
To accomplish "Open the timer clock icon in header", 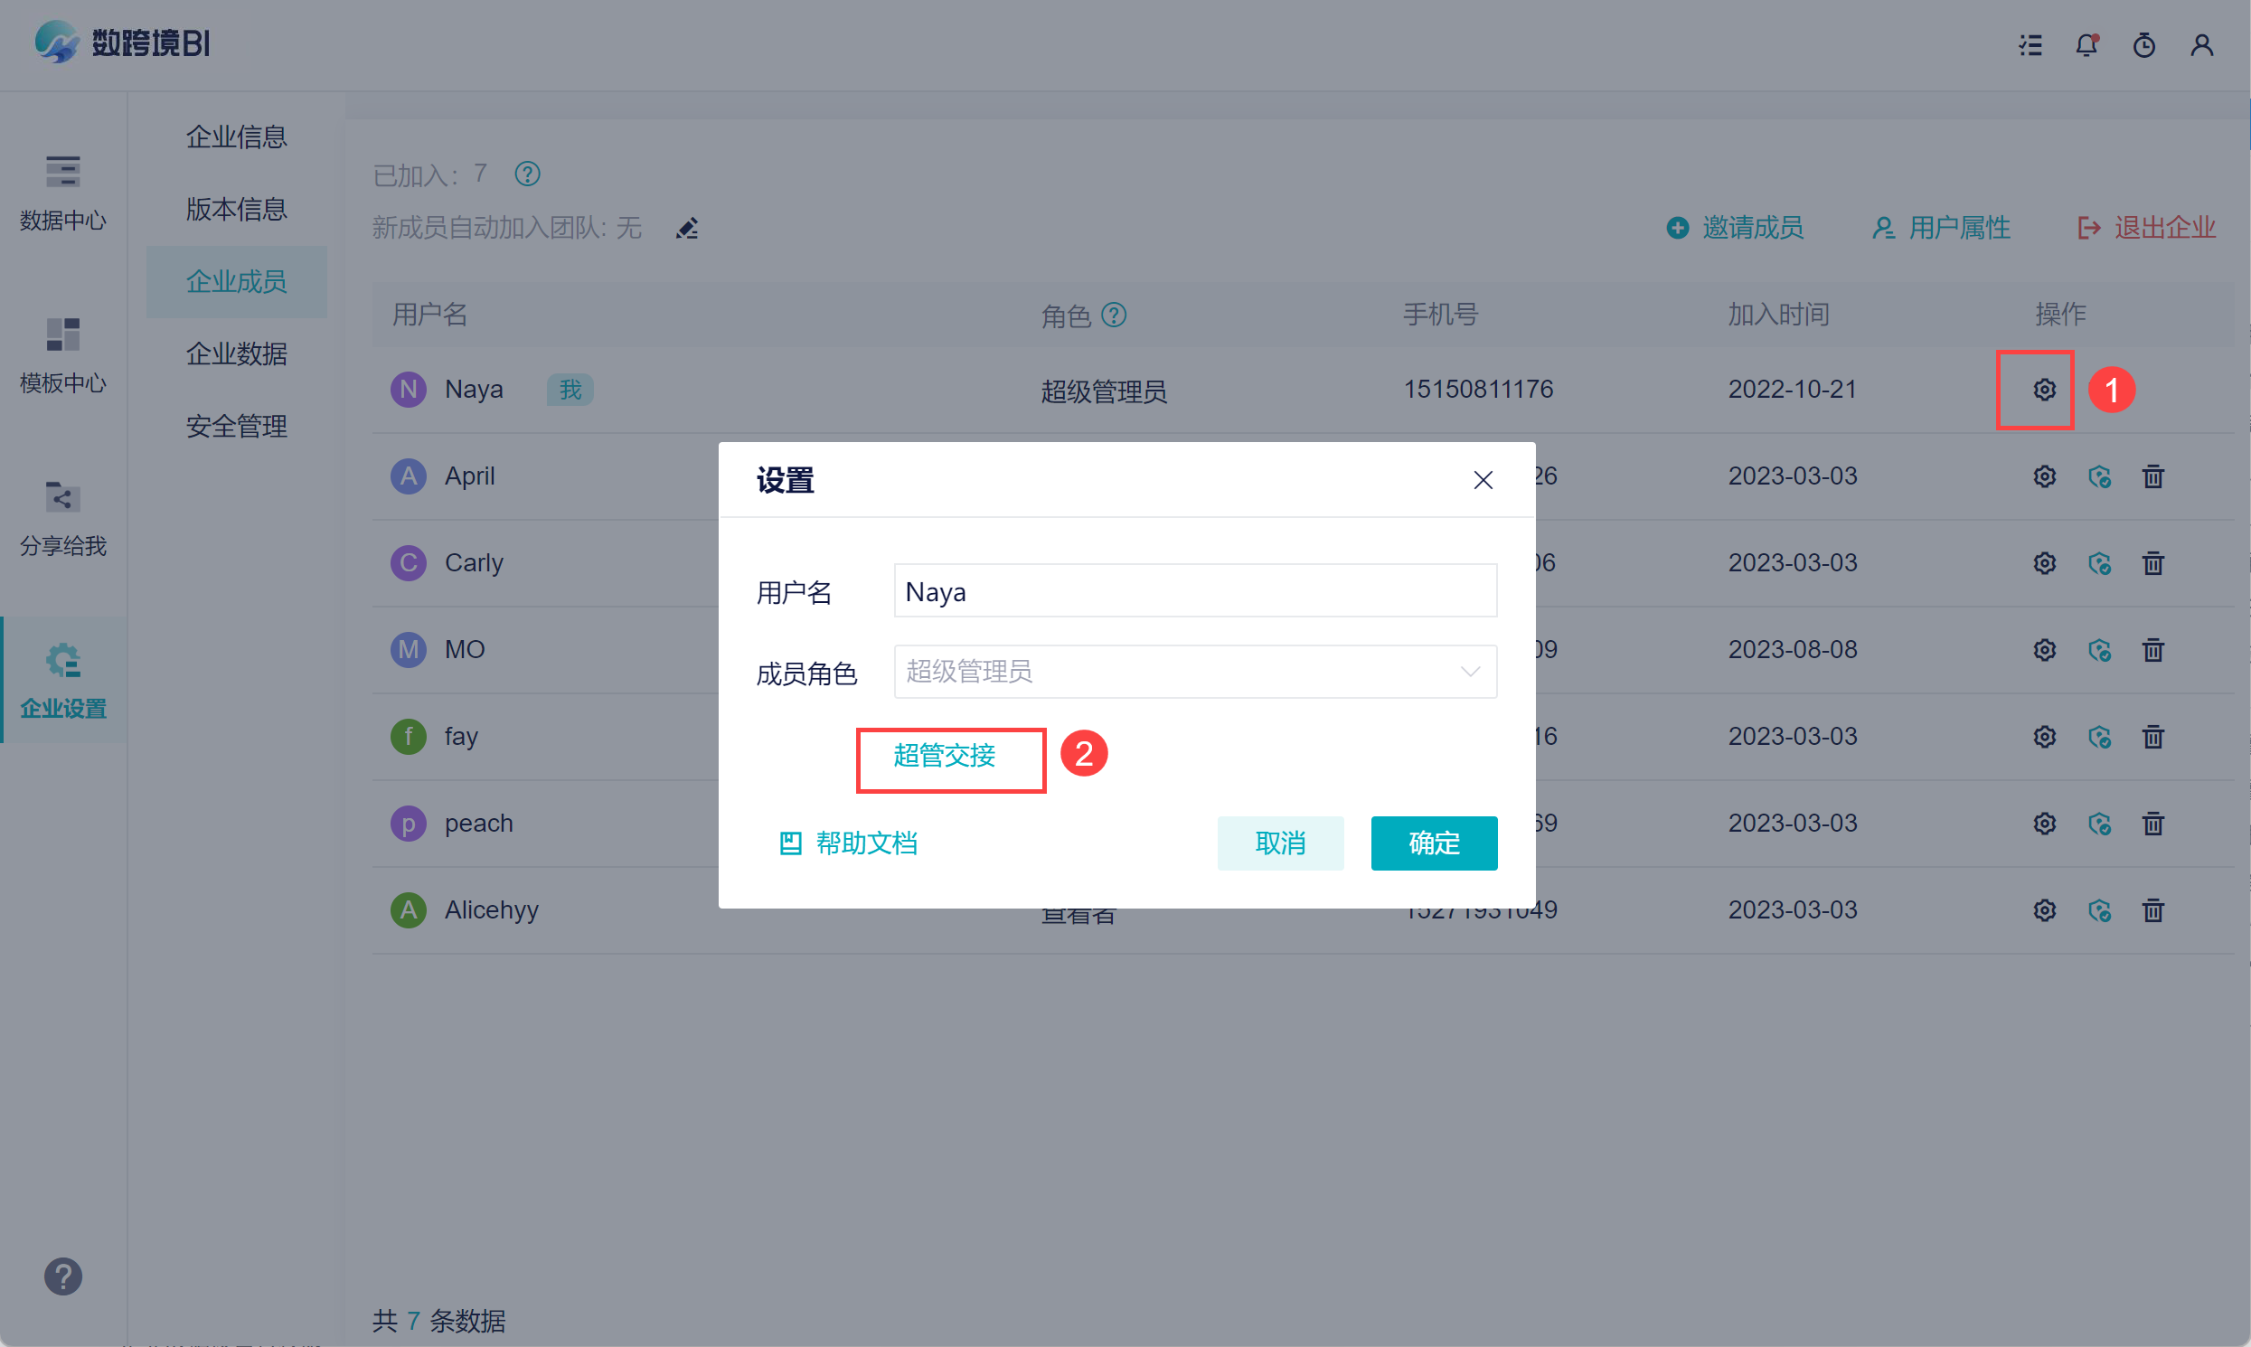I will (2143, 44).
